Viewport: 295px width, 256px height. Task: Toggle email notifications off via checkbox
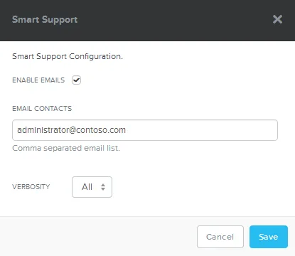pyautogui.click(x=76, y=80)
